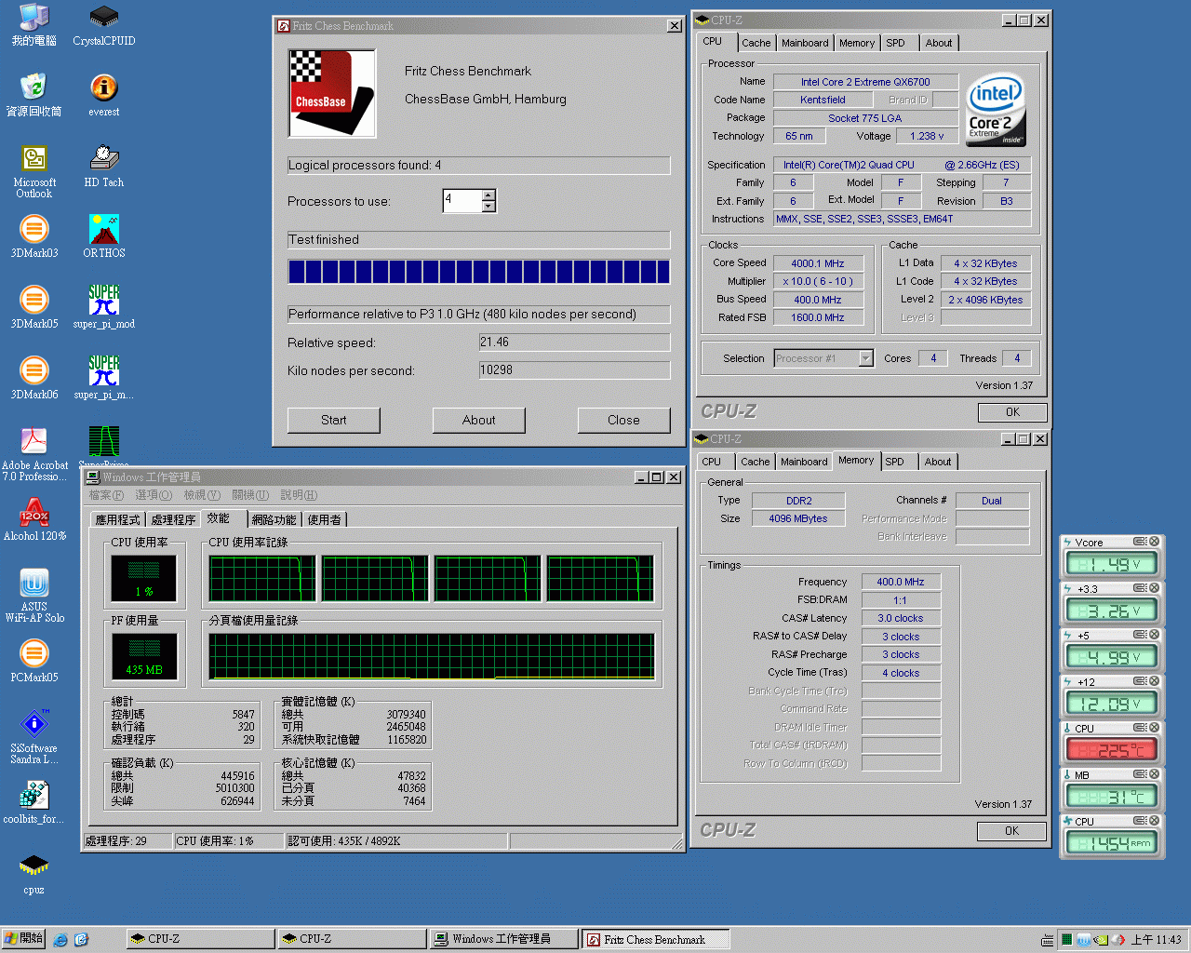1191x953 pixels.
Task: Select the Windows 工作管理員 taskbar button
Action: coord(503,939)
